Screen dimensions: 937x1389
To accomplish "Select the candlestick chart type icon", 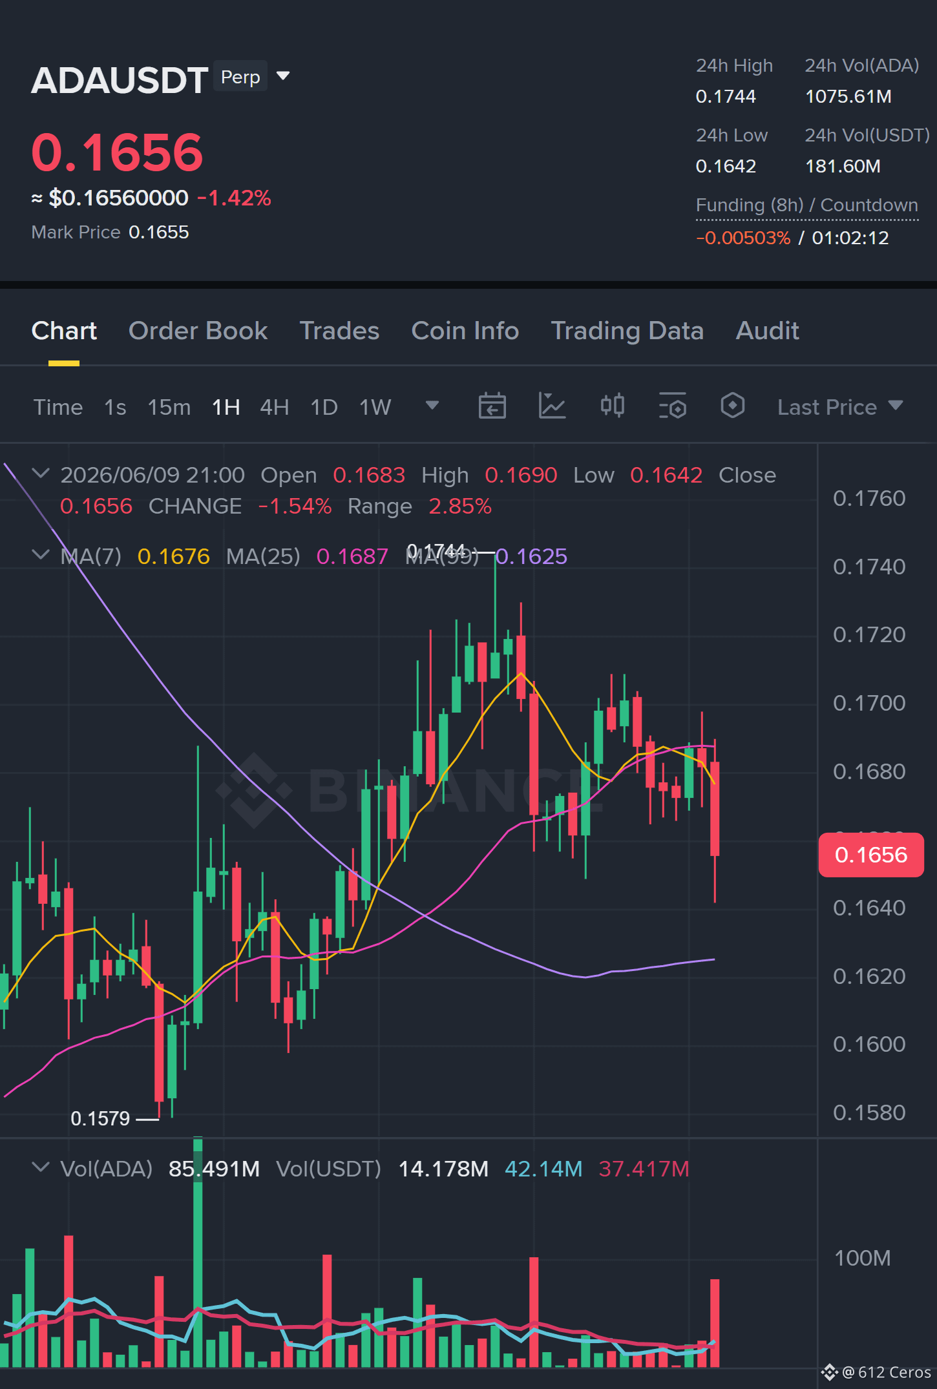I will pyautogui.click(x=613, y=406).
